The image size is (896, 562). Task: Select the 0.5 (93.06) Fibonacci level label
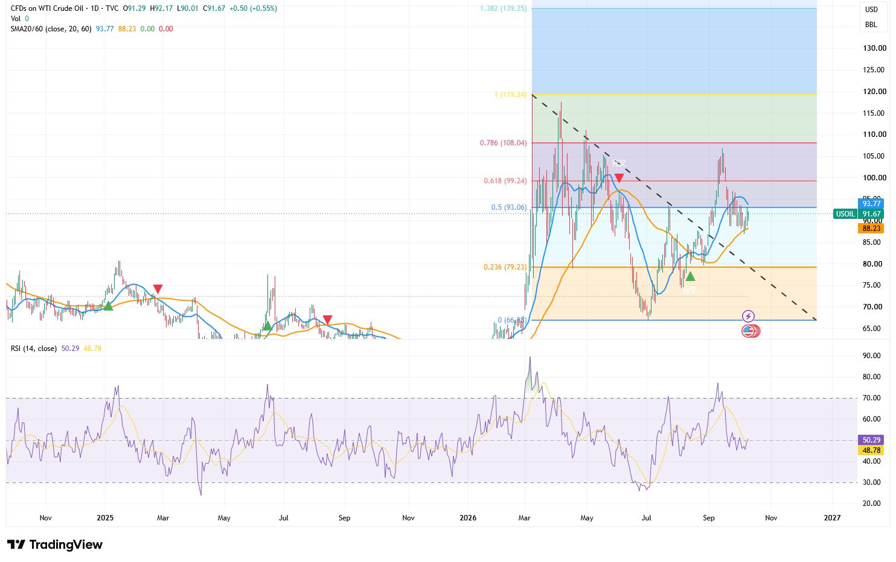[x=509, y=207]
